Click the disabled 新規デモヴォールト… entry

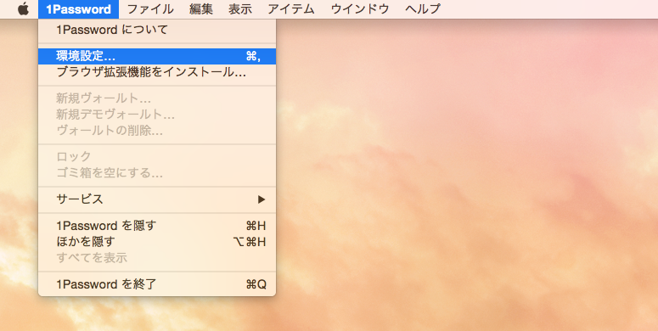(x=157, y=115)
